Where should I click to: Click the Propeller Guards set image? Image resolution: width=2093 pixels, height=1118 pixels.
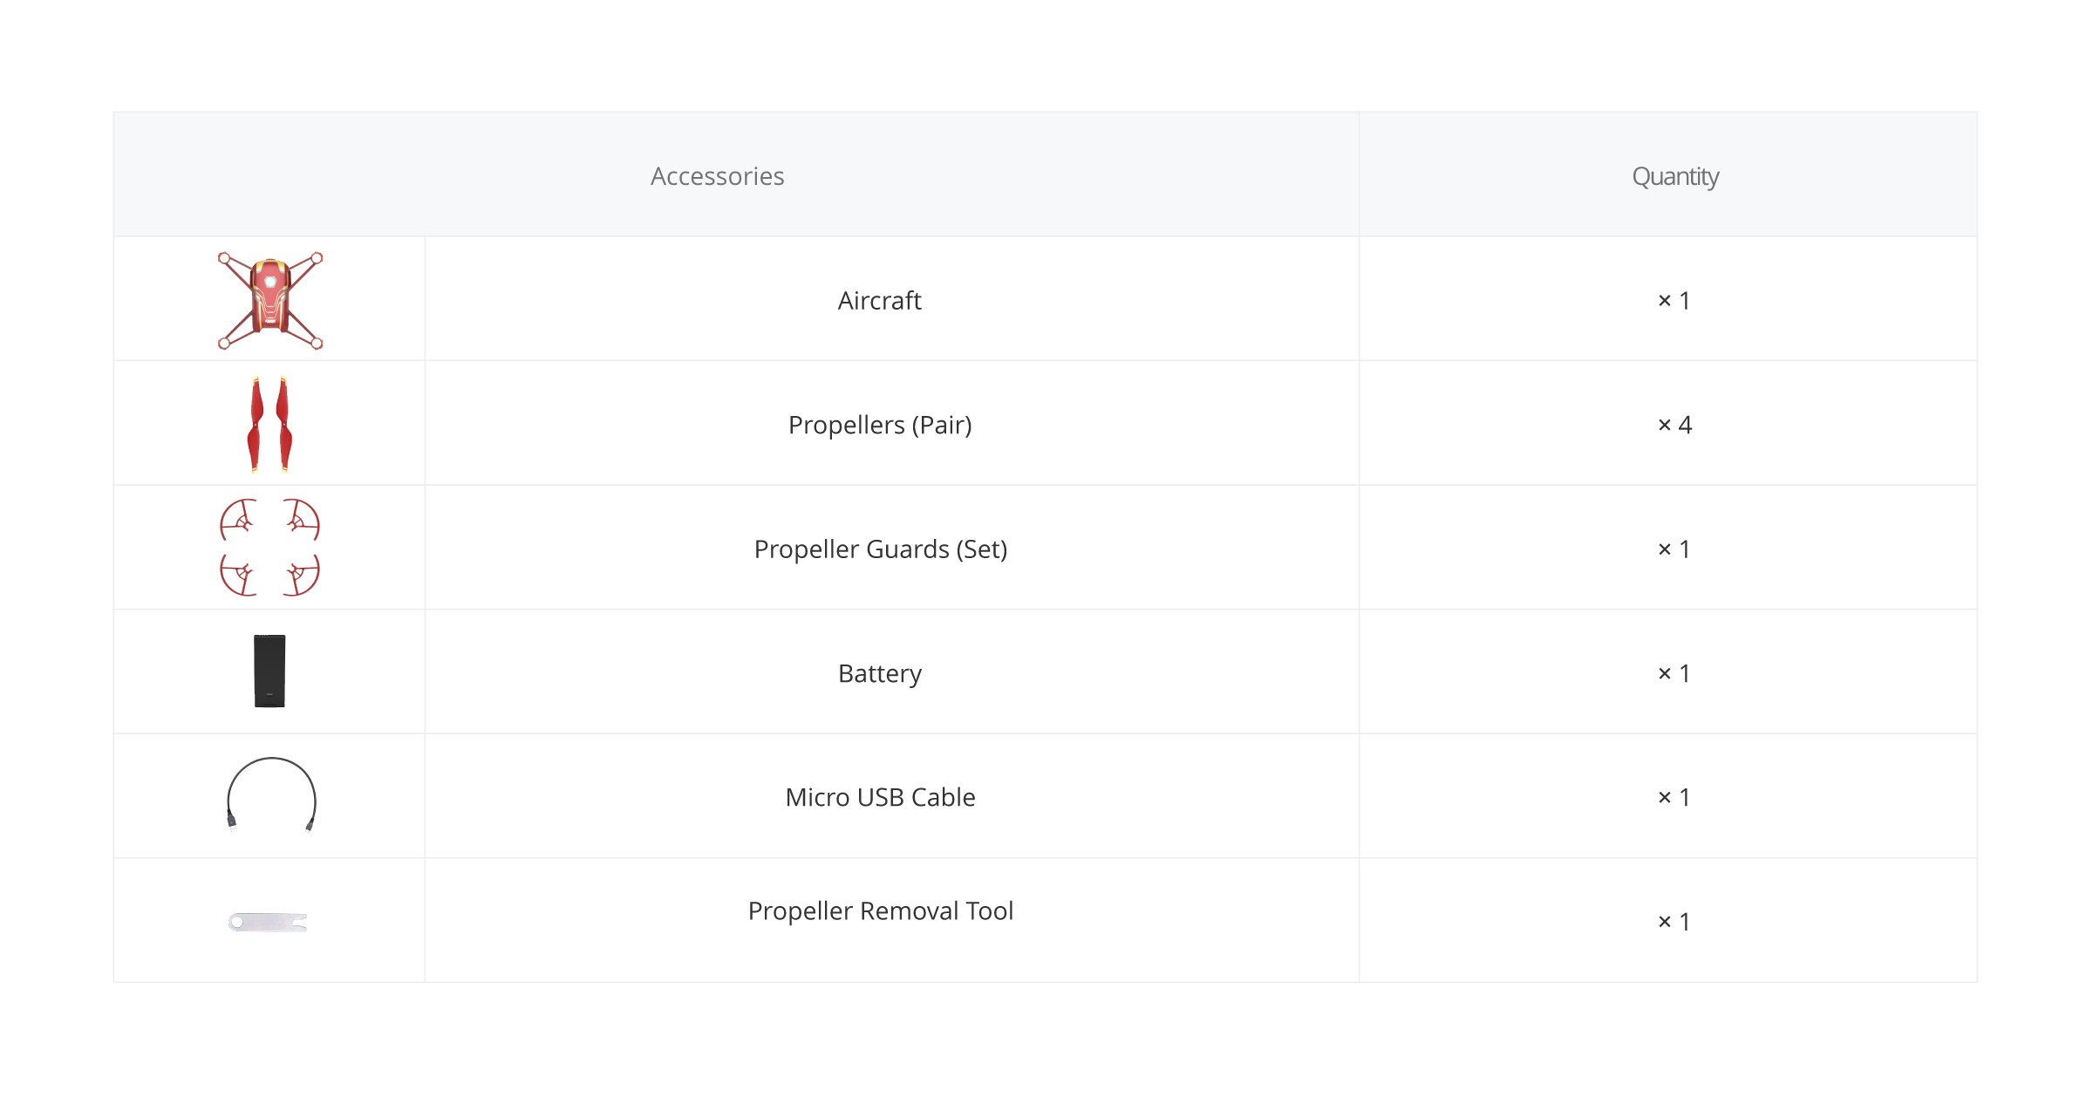269,548
